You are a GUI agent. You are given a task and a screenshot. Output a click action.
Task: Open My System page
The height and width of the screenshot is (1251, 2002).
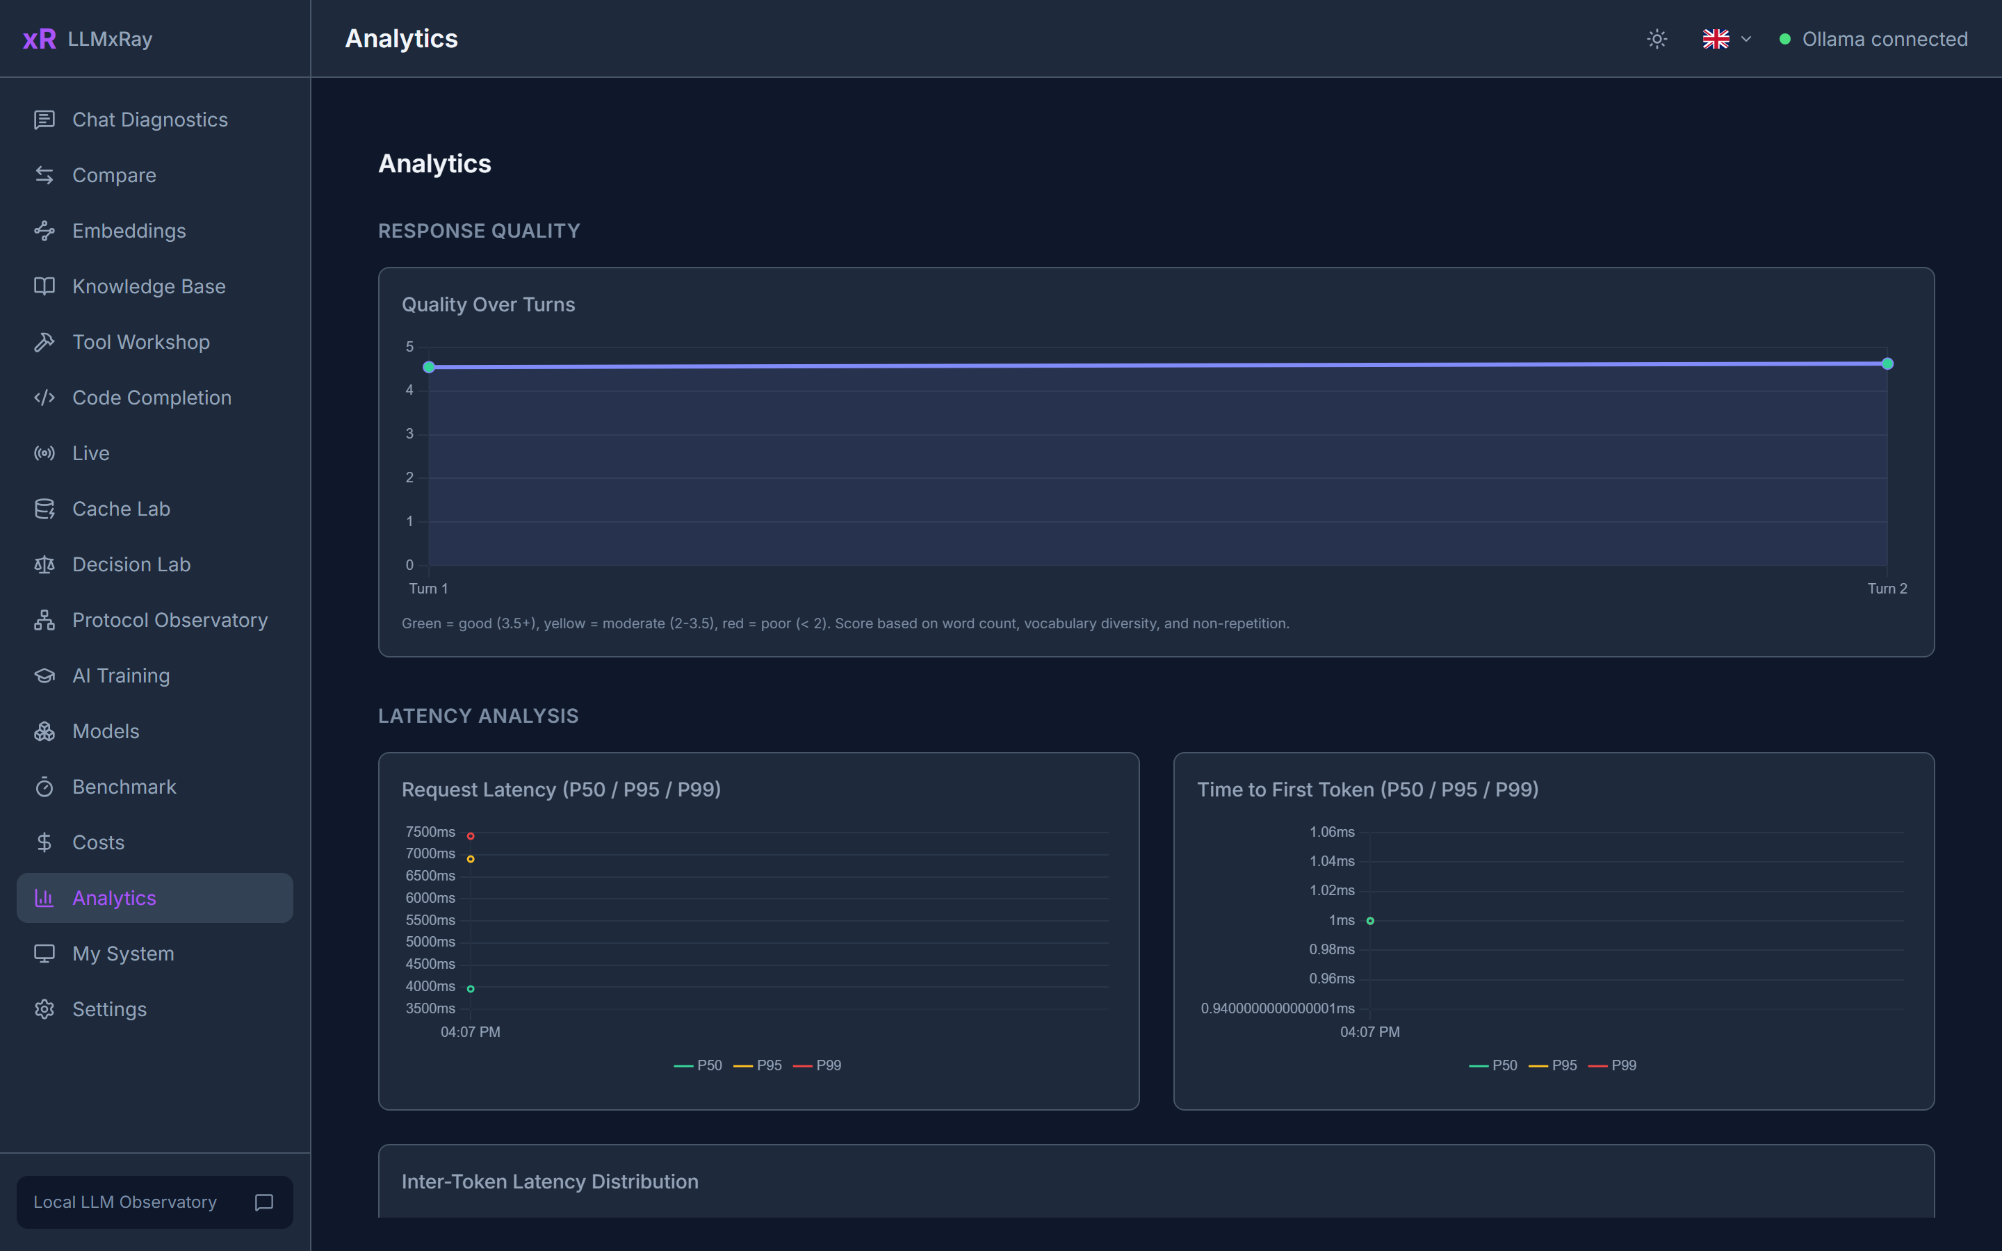(155, 954)
